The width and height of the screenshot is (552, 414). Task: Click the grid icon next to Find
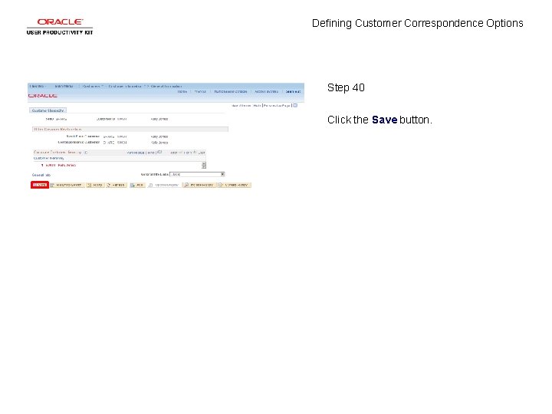159,153
